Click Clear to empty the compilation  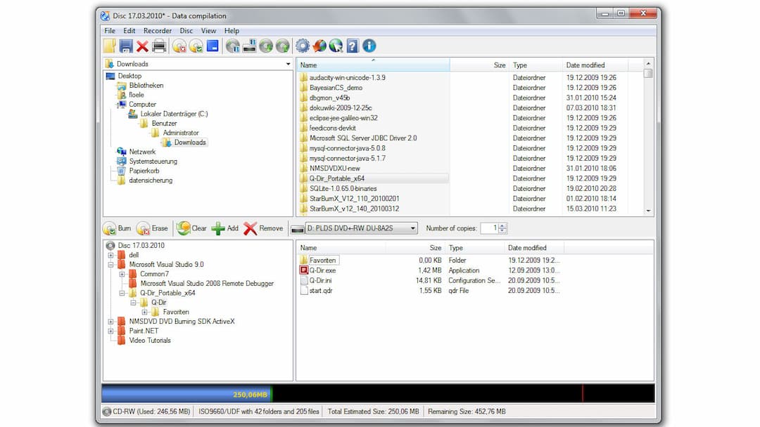[x=190, y=228]
